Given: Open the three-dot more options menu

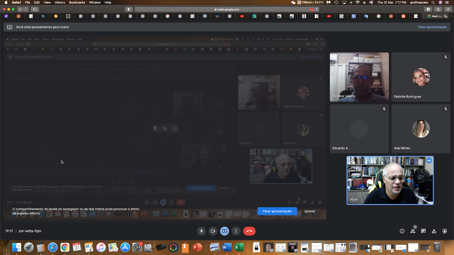Looking at the screenshot, I should [x=236, y=231].
